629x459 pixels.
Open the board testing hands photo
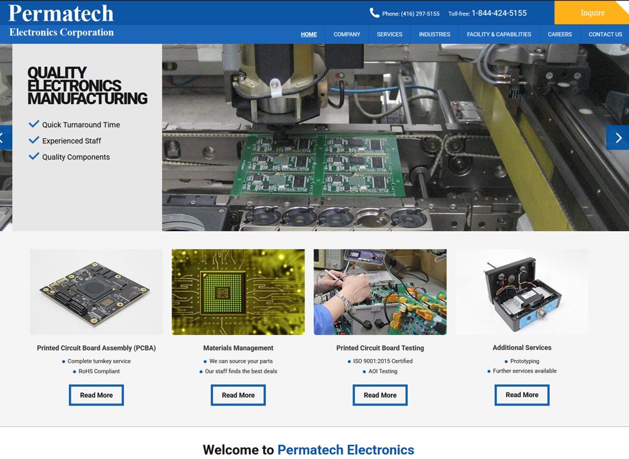380,292
